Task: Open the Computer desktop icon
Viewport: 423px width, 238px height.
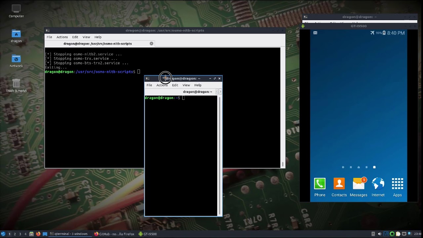Action: click(16, 11)
